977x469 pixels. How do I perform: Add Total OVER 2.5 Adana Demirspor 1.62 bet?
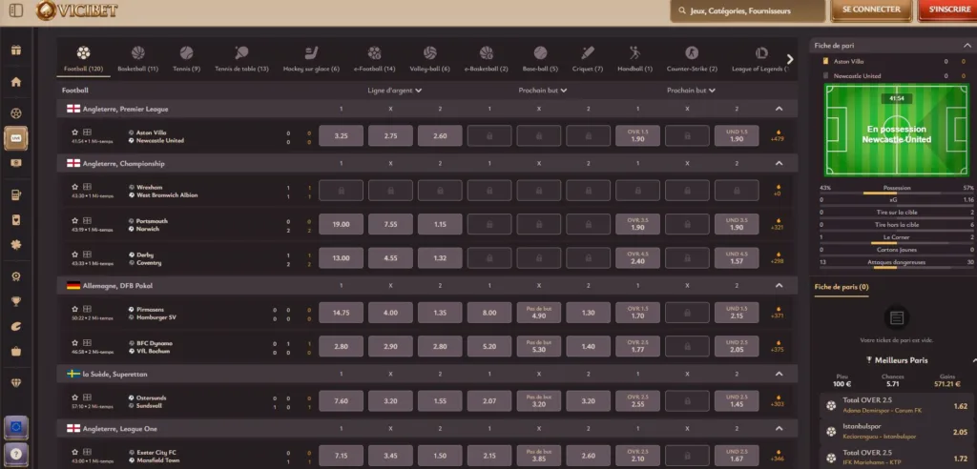(x=897, y=406)
